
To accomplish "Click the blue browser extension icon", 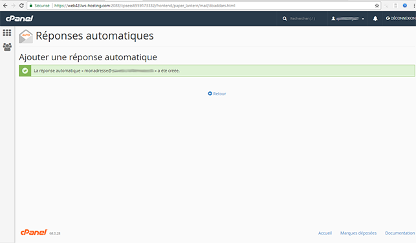I will [x=405, y=6].
